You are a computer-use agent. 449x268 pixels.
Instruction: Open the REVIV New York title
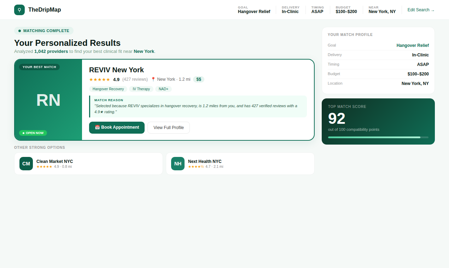click(x=116, y=70)
